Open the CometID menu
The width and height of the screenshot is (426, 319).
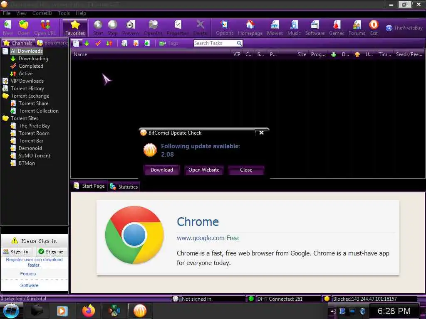coord(42,13)
